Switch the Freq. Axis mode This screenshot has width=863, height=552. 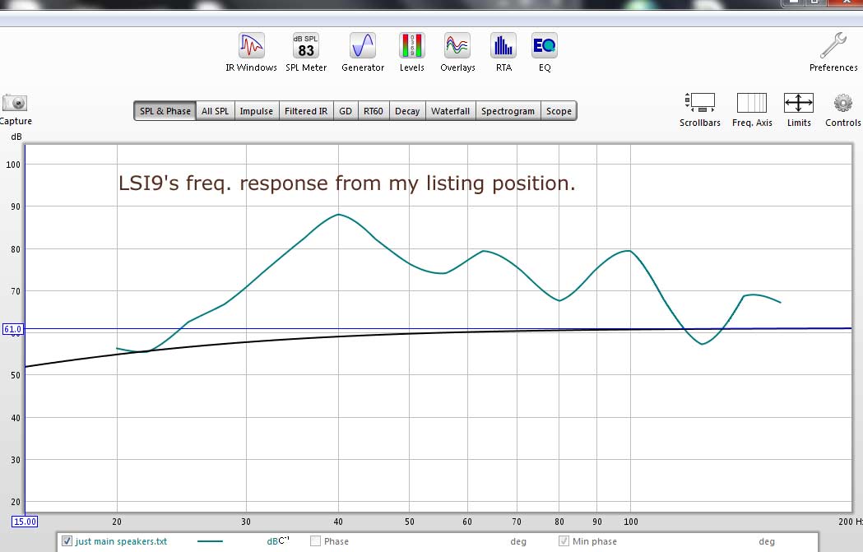(x=752, y=110)
